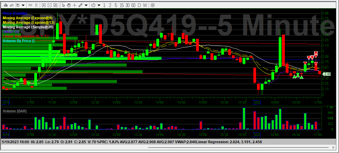339x153 pixels.
Task: Select the vertical lines tool
Action: click(36, 5)
